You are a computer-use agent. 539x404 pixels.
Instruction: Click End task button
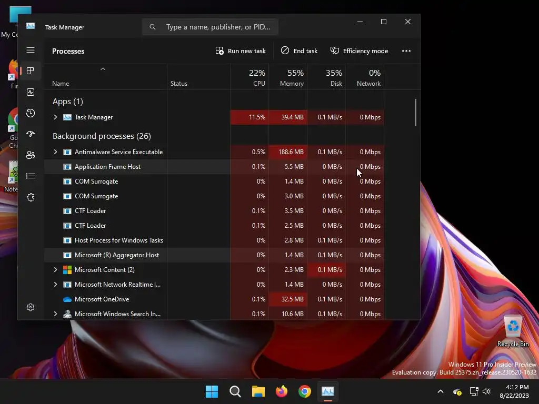pyautogui.click(x=299, y=51)
